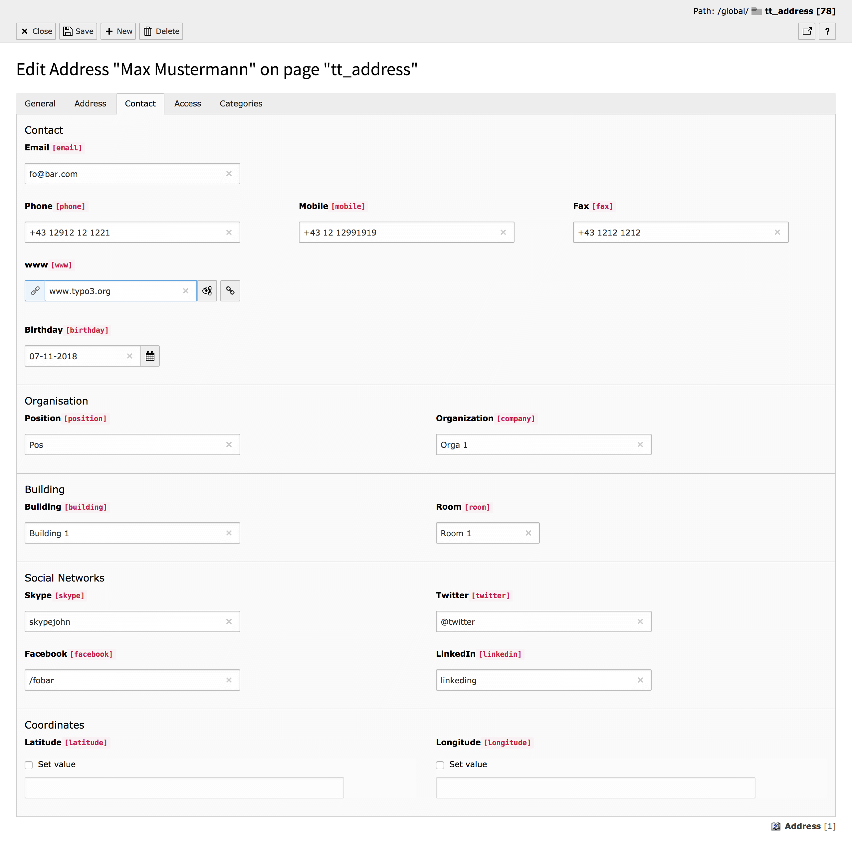Open the birthday calendar date picker
Screen dimensions: 852x855
point(150,356)
